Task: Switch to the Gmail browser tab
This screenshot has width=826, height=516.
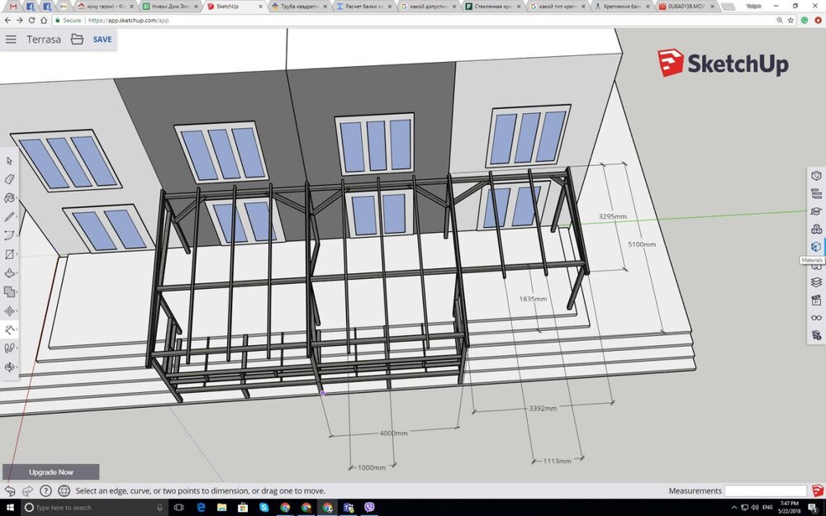Action: click(12, 6)
